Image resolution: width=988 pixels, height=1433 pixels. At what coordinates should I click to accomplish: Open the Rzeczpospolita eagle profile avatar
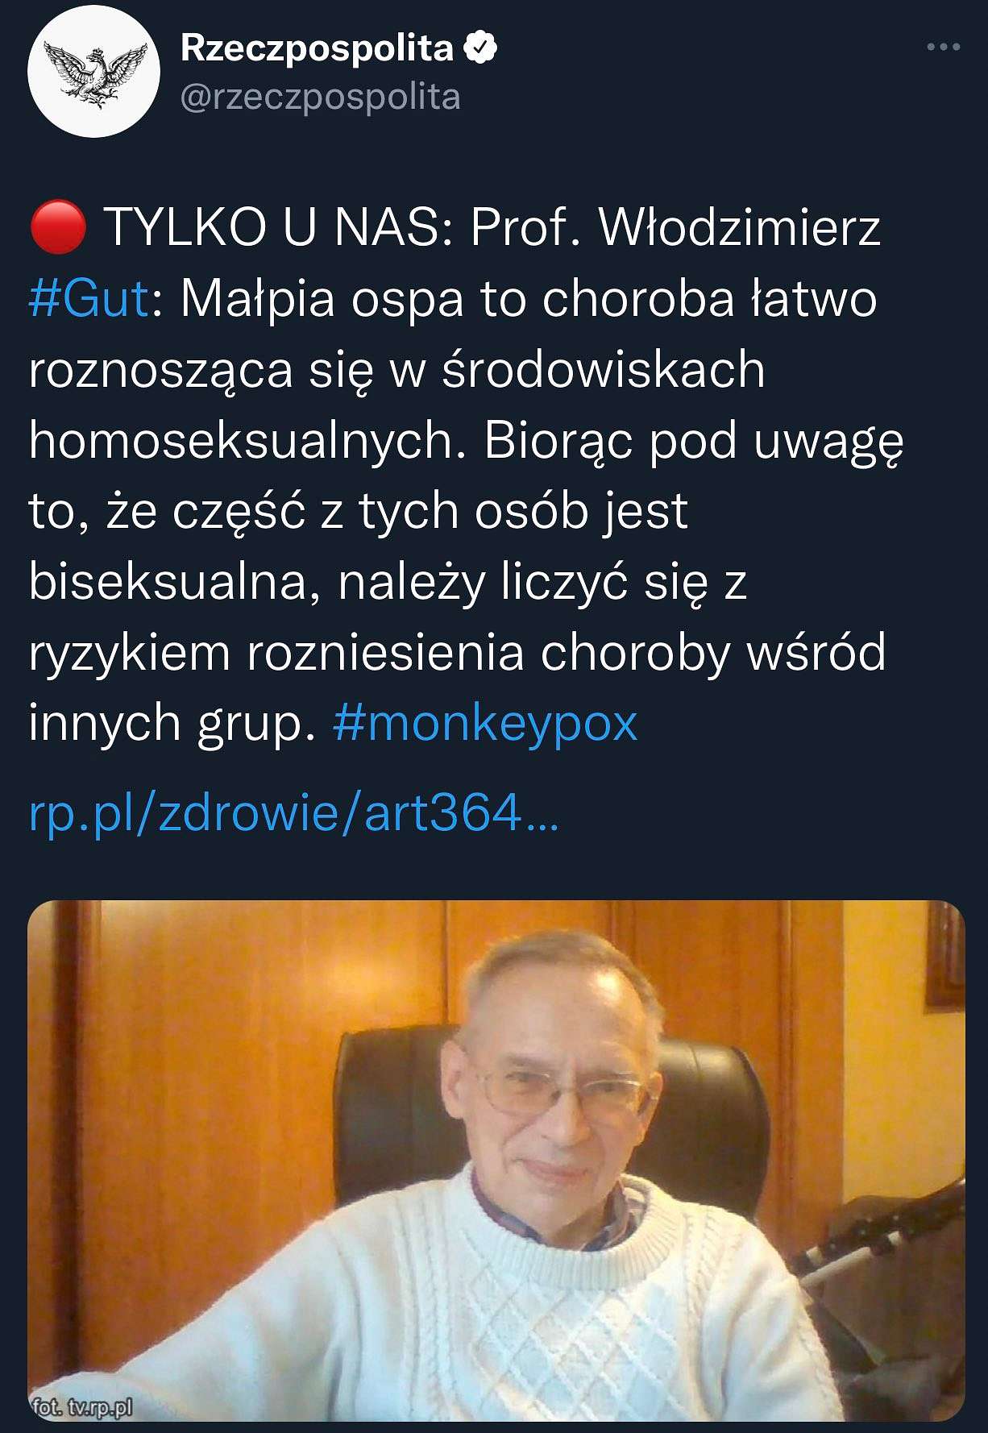pyautogui.click(x=93, y=71)
